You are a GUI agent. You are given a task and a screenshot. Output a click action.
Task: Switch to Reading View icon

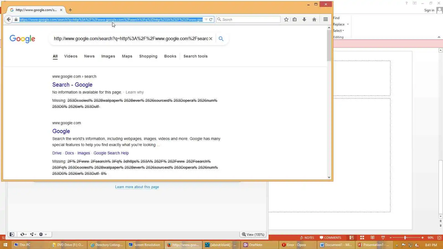pos(373,238)
